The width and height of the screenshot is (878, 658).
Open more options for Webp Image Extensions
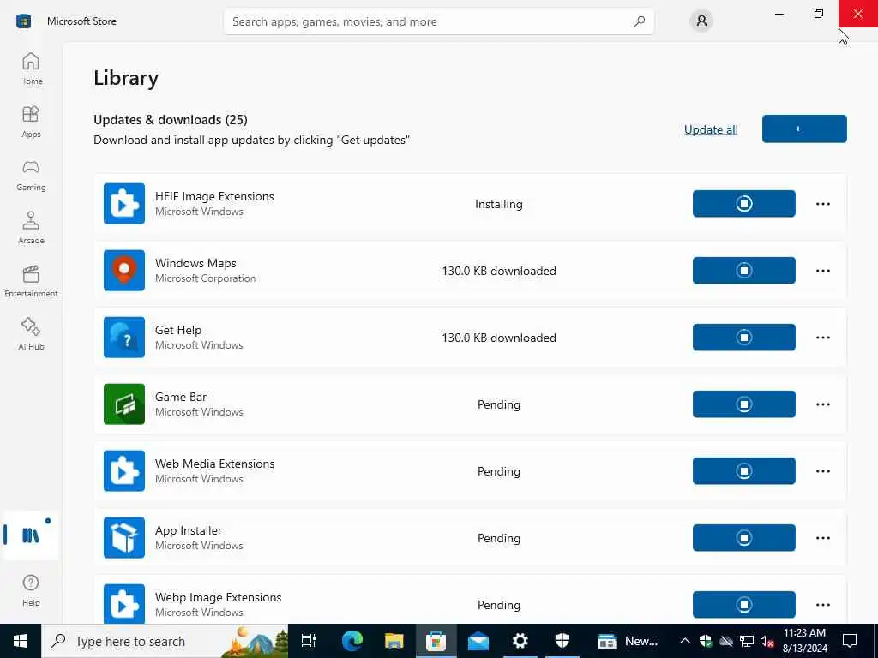pos(822,604)
